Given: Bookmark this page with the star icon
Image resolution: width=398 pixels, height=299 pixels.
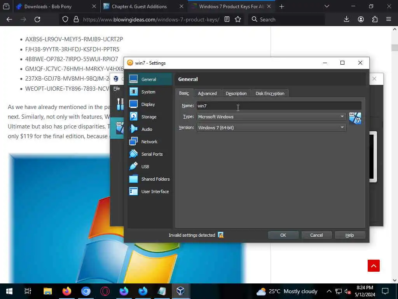Looking at the screenshot, I should click(x=238, y=19).
